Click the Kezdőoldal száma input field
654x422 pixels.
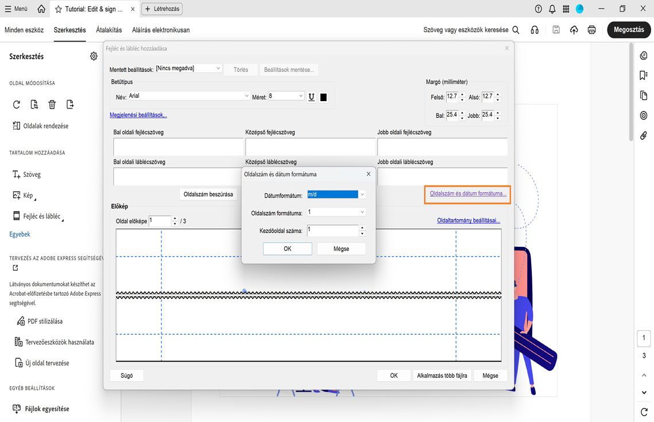pyautogui.click(x=333, y=230)
